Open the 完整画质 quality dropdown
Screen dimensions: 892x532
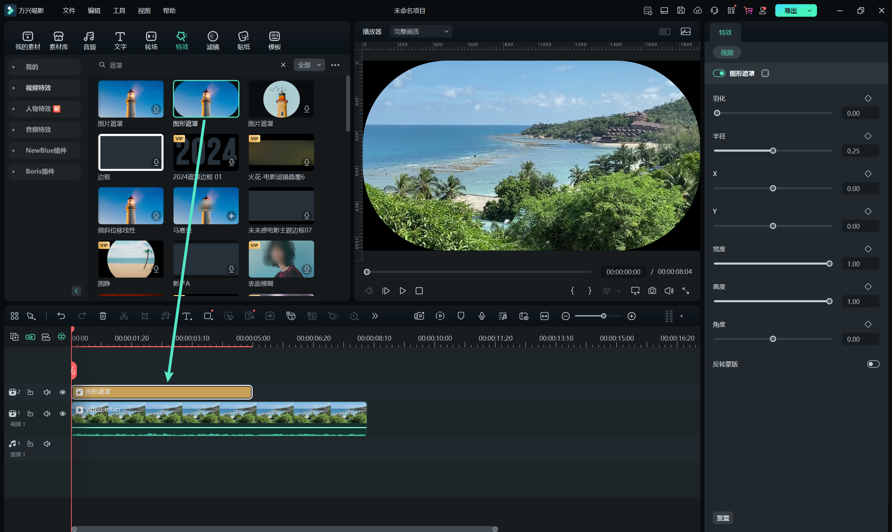point(421,31)
